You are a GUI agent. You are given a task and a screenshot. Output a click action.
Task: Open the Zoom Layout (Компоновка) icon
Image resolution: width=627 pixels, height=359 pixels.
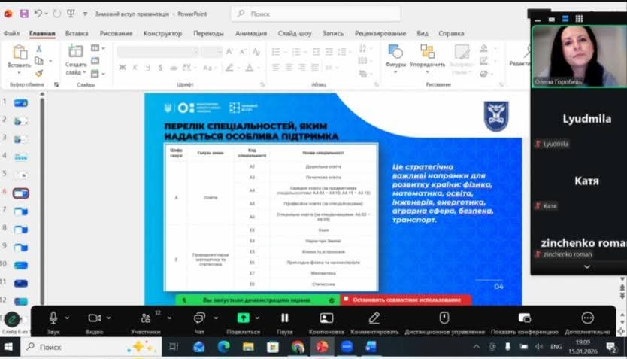[326, 318]
